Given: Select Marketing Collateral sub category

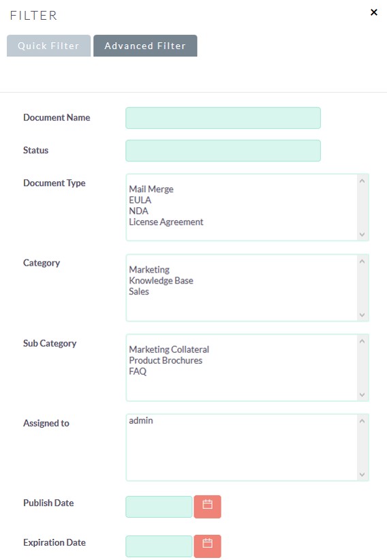Looking at the screenshot, I should click(x=169, y=349).
